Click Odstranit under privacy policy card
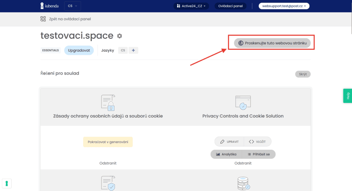The height and width of the screenshot is (191, 352). (x=108, y=163)
